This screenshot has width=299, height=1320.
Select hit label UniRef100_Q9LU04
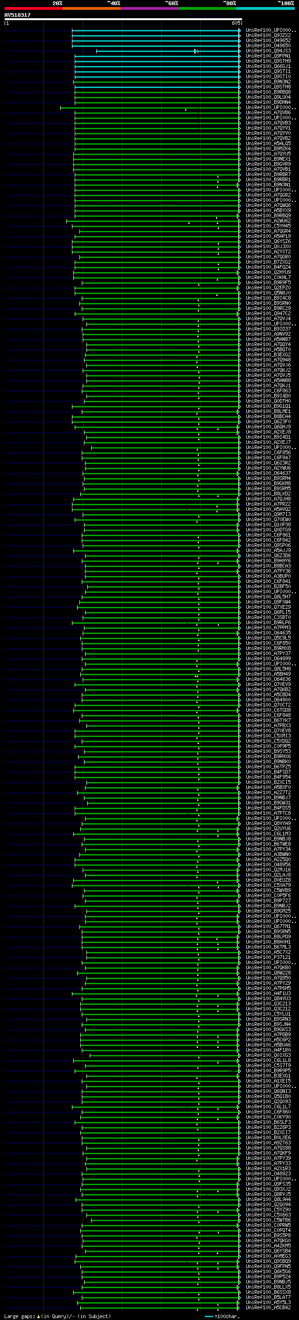[x=268, y=97]
